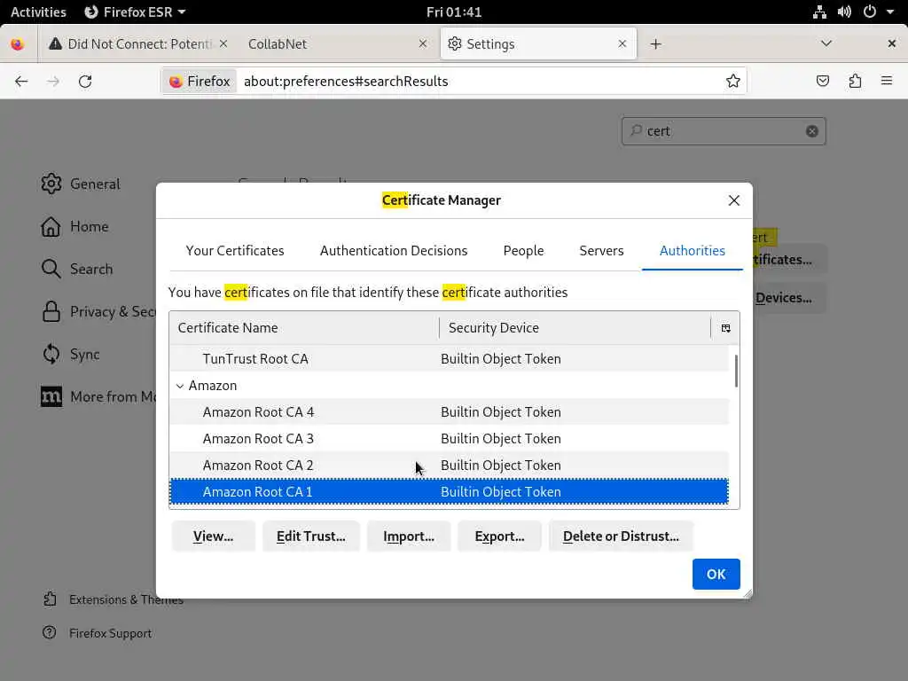This screenshot has height=681, width=908.
Task: Switch to People tab
Action: pos(523,251)
